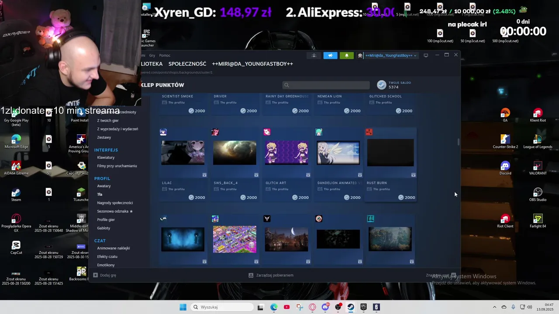Screen dimensions: 559x314
Task: Open the Discord desktop icon
Action: (505, 168)
